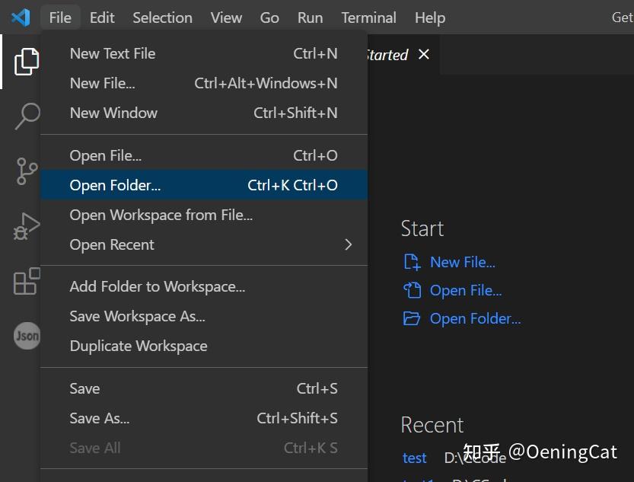Click the New File link under Start
The width and height of the screenshot is (634, 482).
point(462,261)
